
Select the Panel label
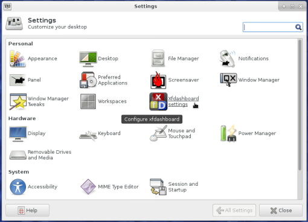(x=34, y=80)
